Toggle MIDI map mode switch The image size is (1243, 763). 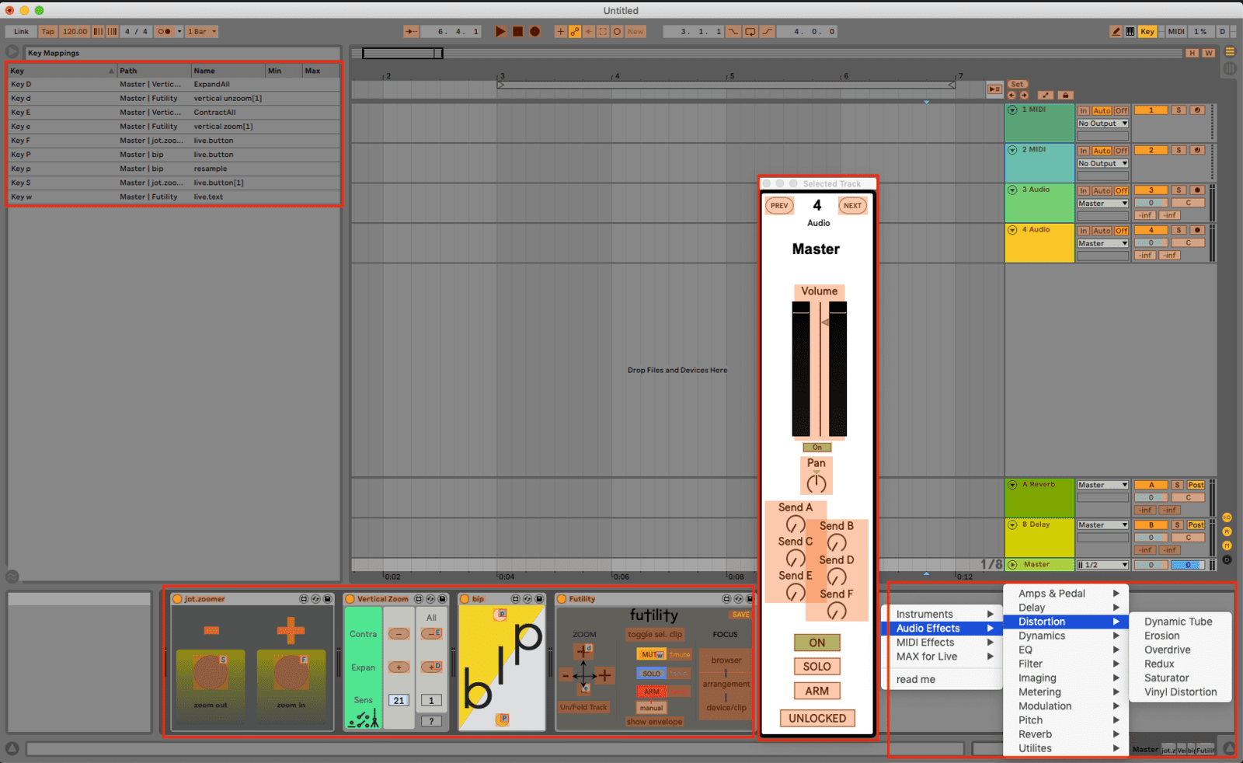tap(1176, 32)
